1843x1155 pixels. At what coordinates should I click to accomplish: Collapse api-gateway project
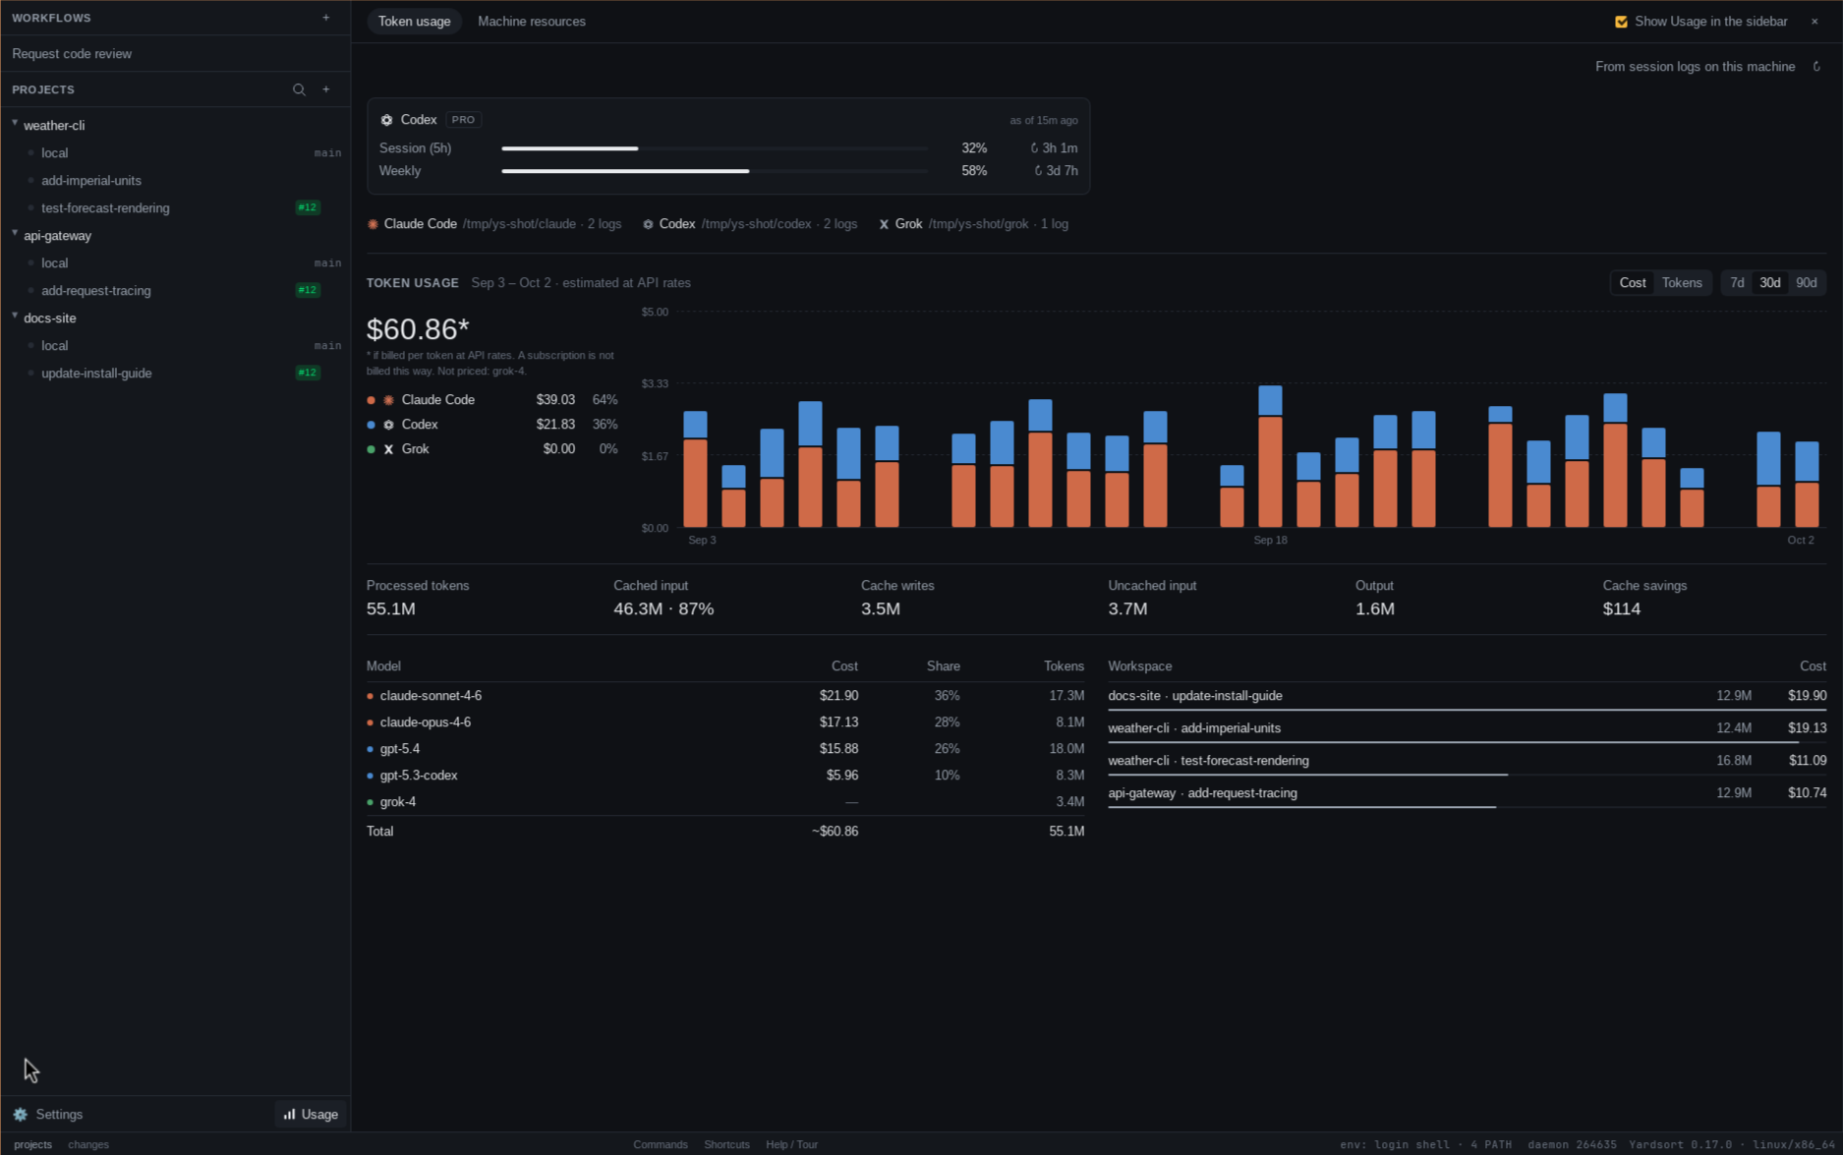(x=15, y=234)
